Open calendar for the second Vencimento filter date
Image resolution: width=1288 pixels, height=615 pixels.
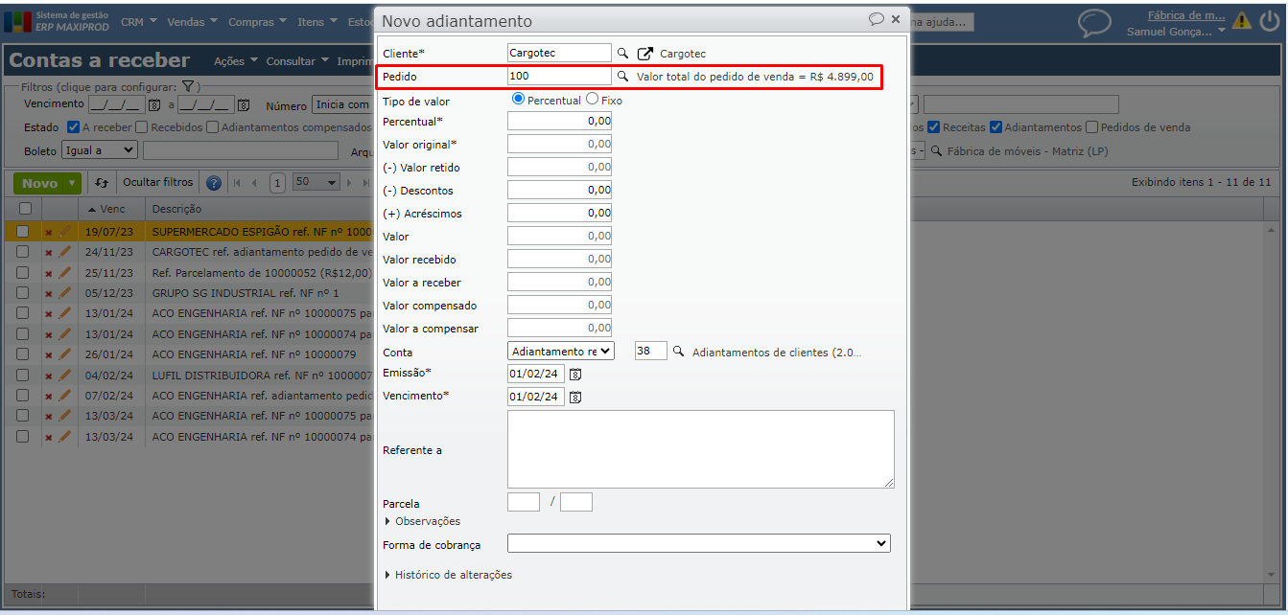(244, 105)
